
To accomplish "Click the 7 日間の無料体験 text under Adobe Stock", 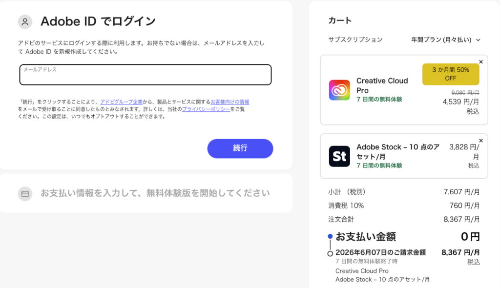I will pyautogui.click(x=379, y=165).
